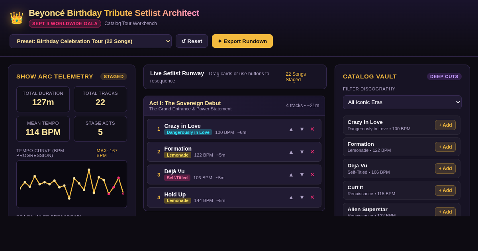Remove Déjà Vu from the setlist
This screenshot has height=251, width=478.
312,175
